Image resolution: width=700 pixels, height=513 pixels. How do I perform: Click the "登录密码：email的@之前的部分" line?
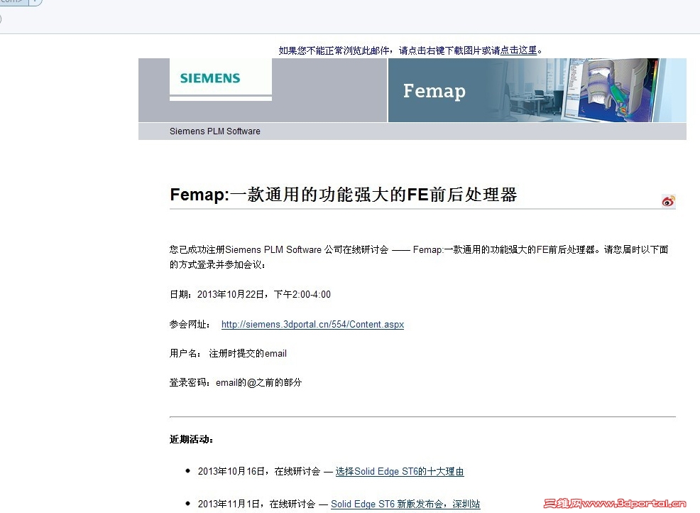[236, 382]
